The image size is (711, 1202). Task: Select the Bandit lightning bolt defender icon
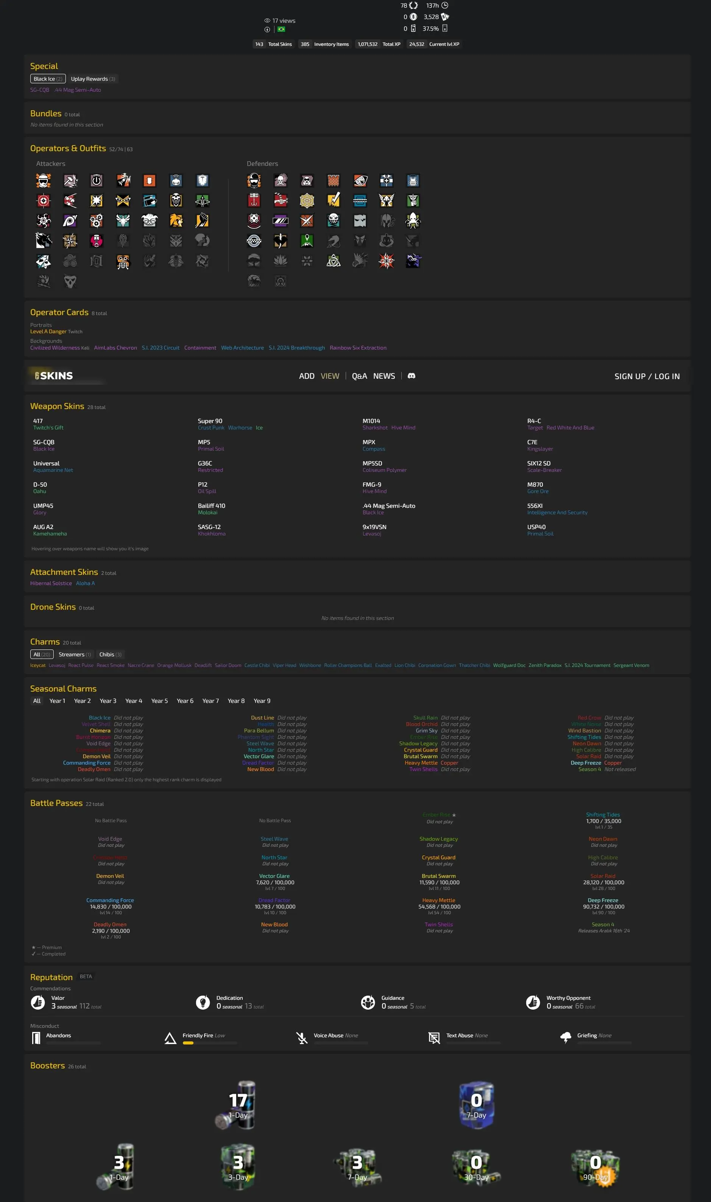coord(334,200)
